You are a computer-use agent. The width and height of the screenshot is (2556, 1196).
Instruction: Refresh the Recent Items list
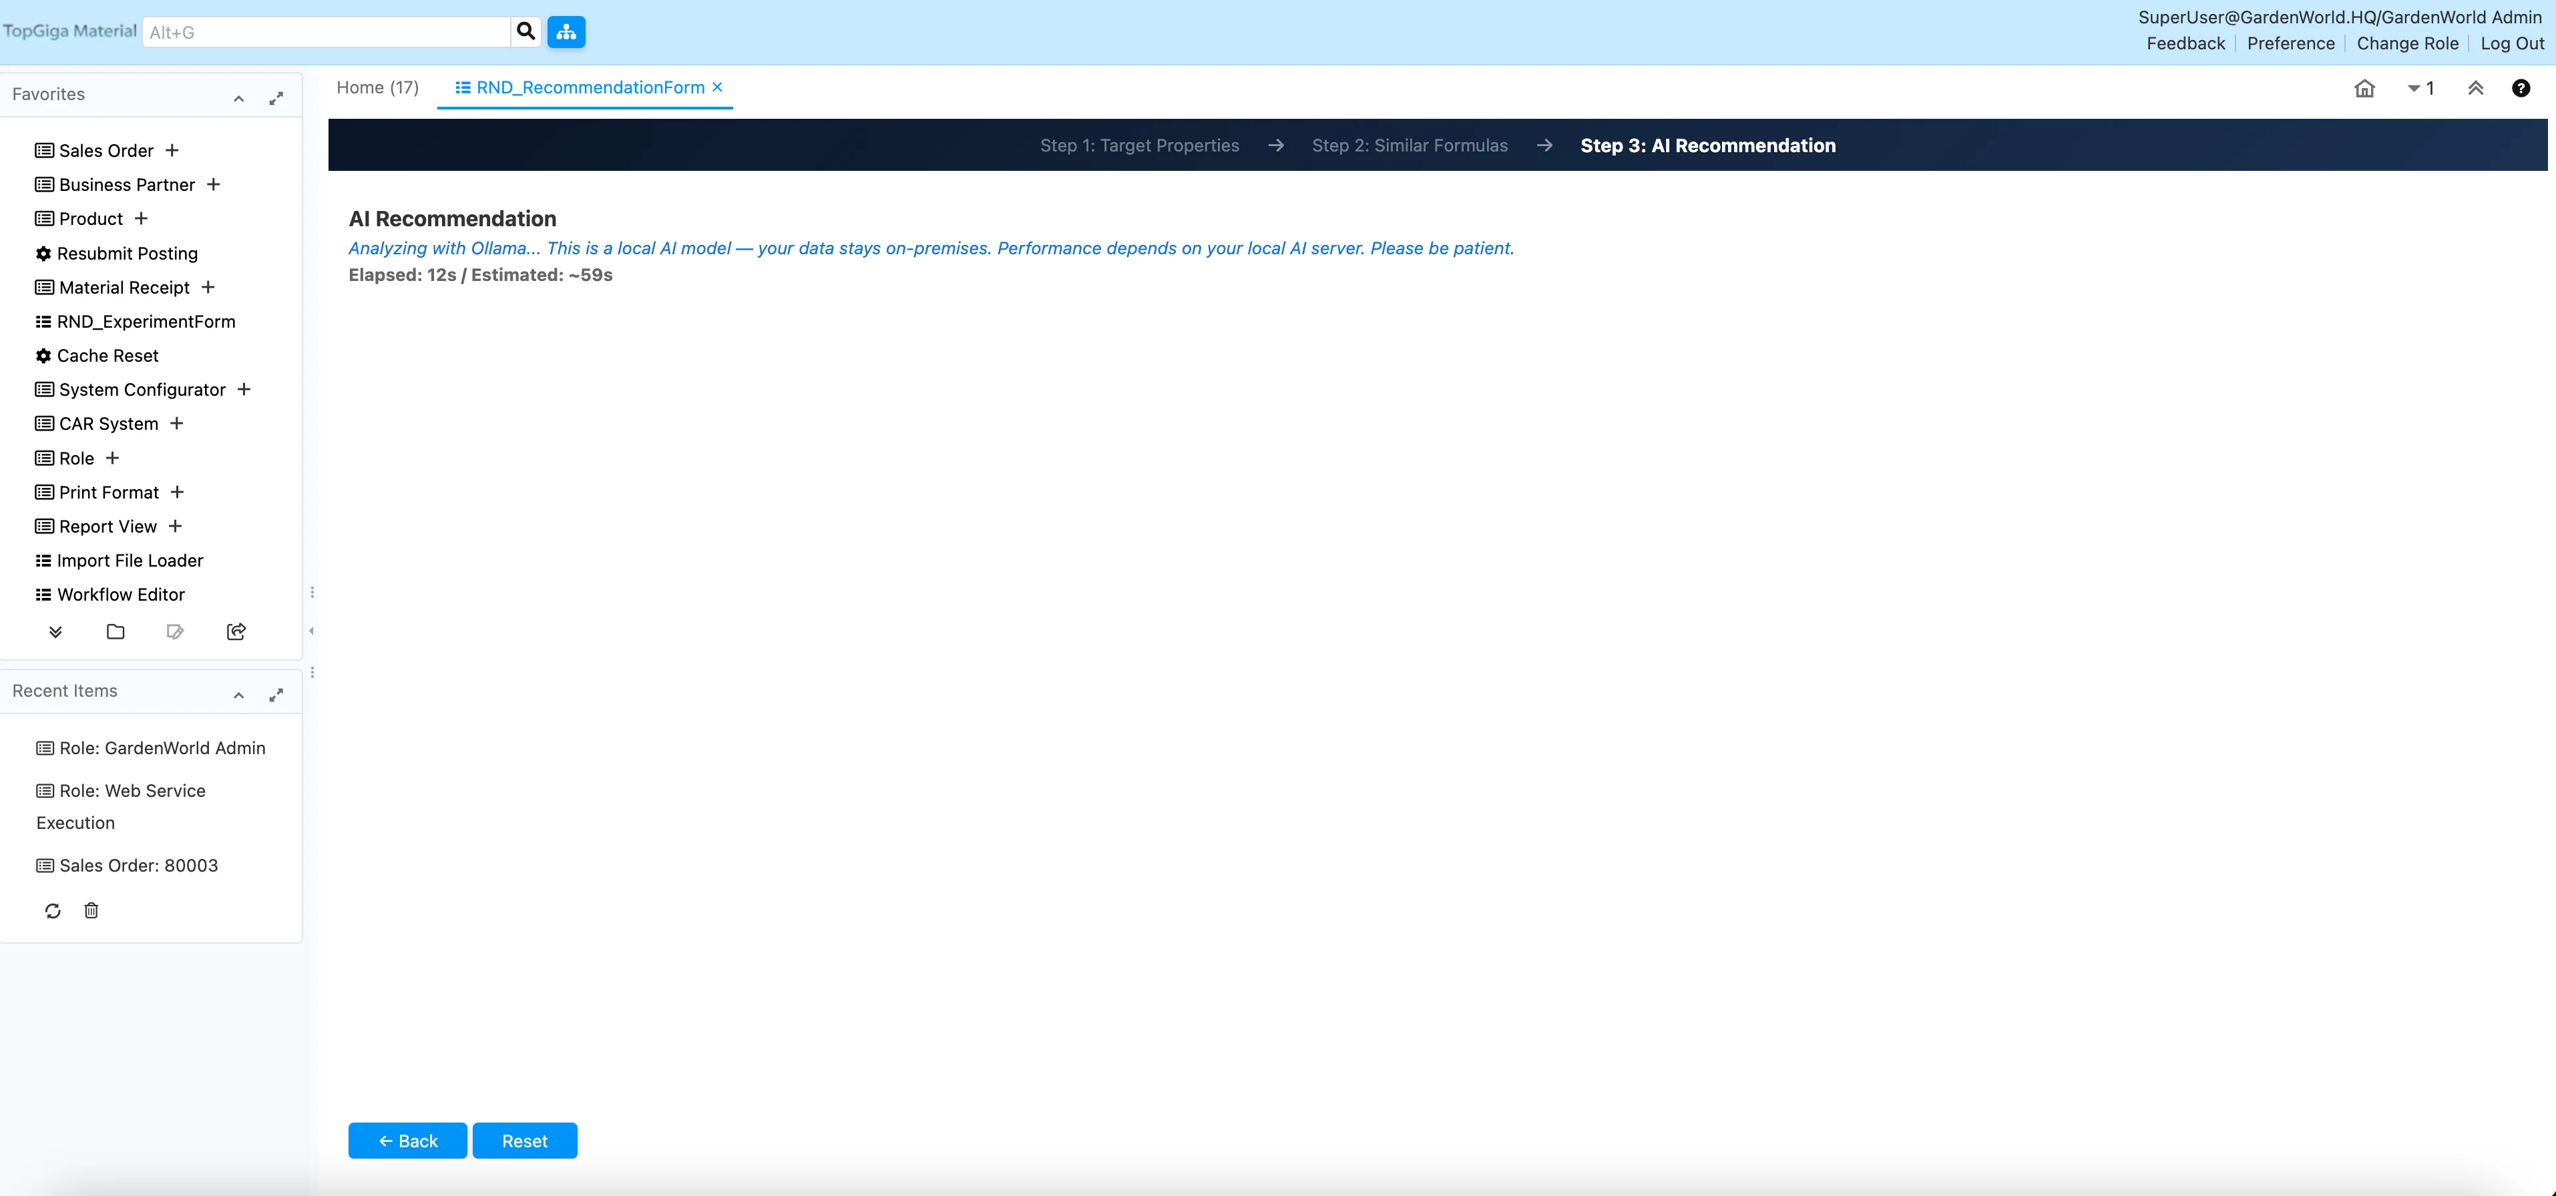click(53, 910)
